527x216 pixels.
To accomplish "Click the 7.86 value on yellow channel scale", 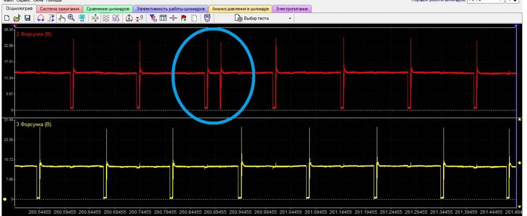I will 9,179.
